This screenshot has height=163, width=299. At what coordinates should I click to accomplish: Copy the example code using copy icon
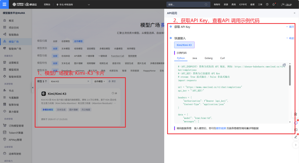[x=284, y=65]
